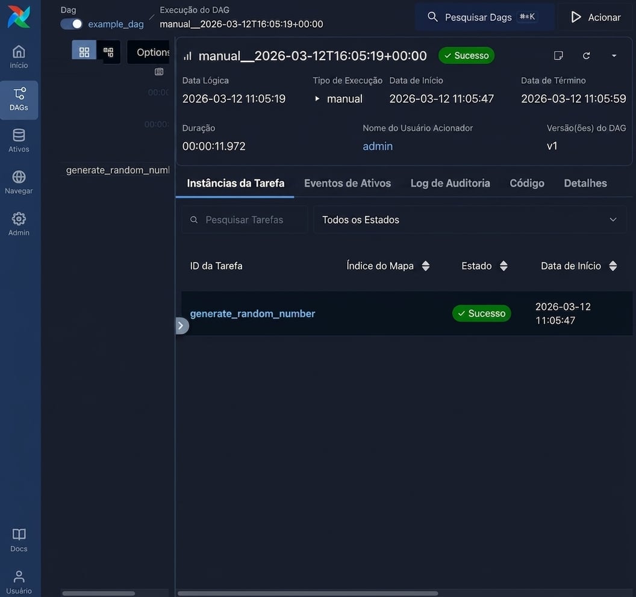Click the manual run type play icon

tap(317, 99)
